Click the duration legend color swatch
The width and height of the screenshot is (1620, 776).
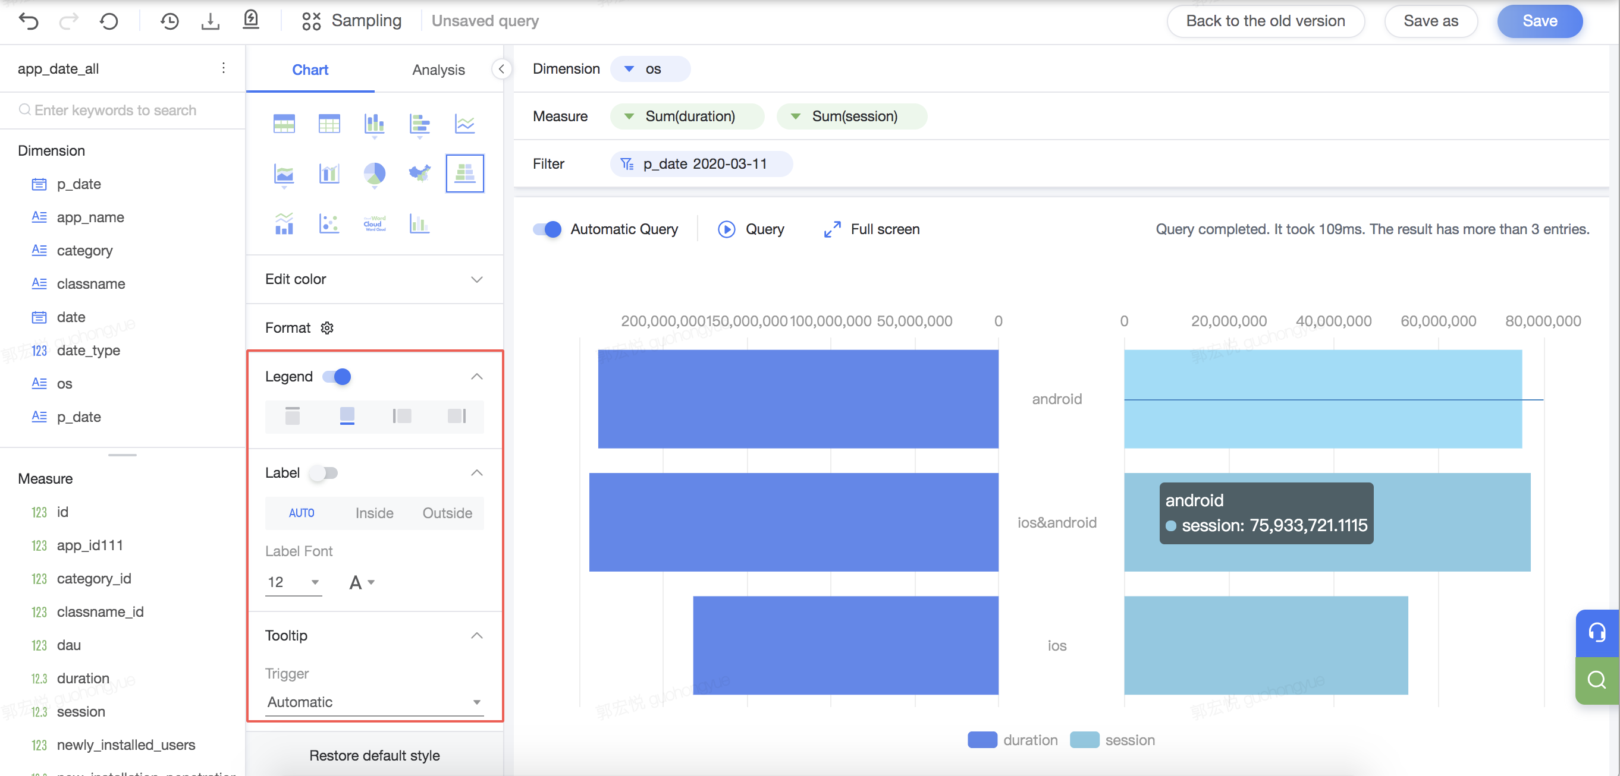click(x=982, y=740)
